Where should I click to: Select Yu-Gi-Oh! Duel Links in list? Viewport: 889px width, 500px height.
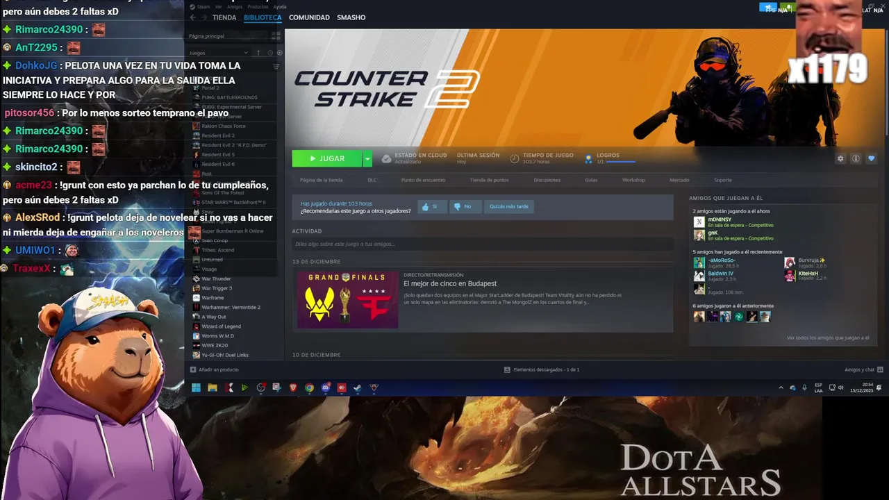point(225,355)
